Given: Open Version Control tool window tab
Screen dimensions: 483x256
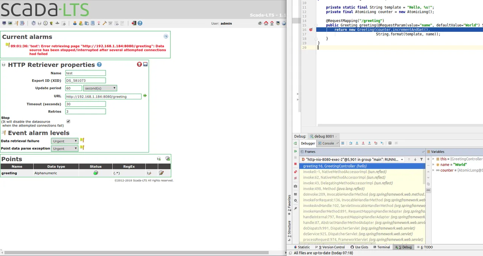Looking at the screenshot, I should pos(330,247).
